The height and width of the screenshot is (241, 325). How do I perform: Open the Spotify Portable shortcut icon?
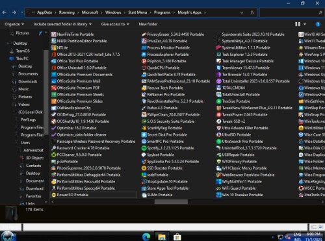click(x=144, y=148)
